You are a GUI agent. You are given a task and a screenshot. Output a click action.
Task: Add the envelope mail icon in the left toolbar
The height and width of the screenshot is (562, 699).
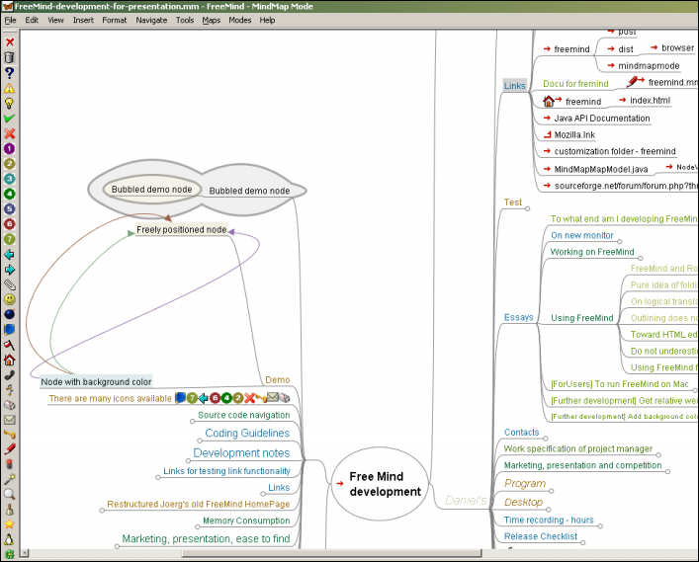pyautogui.click(x=9, y=420)
